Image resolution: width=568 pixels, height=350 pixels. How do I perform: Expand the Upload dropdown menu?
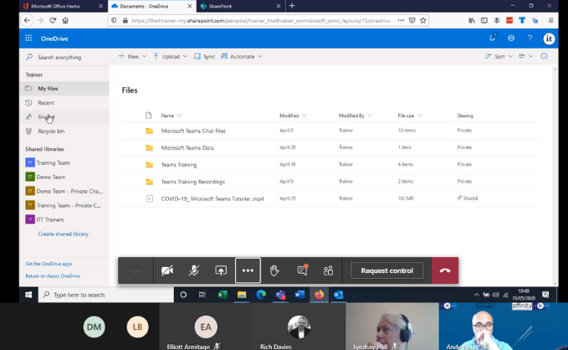tap(171, 57)
